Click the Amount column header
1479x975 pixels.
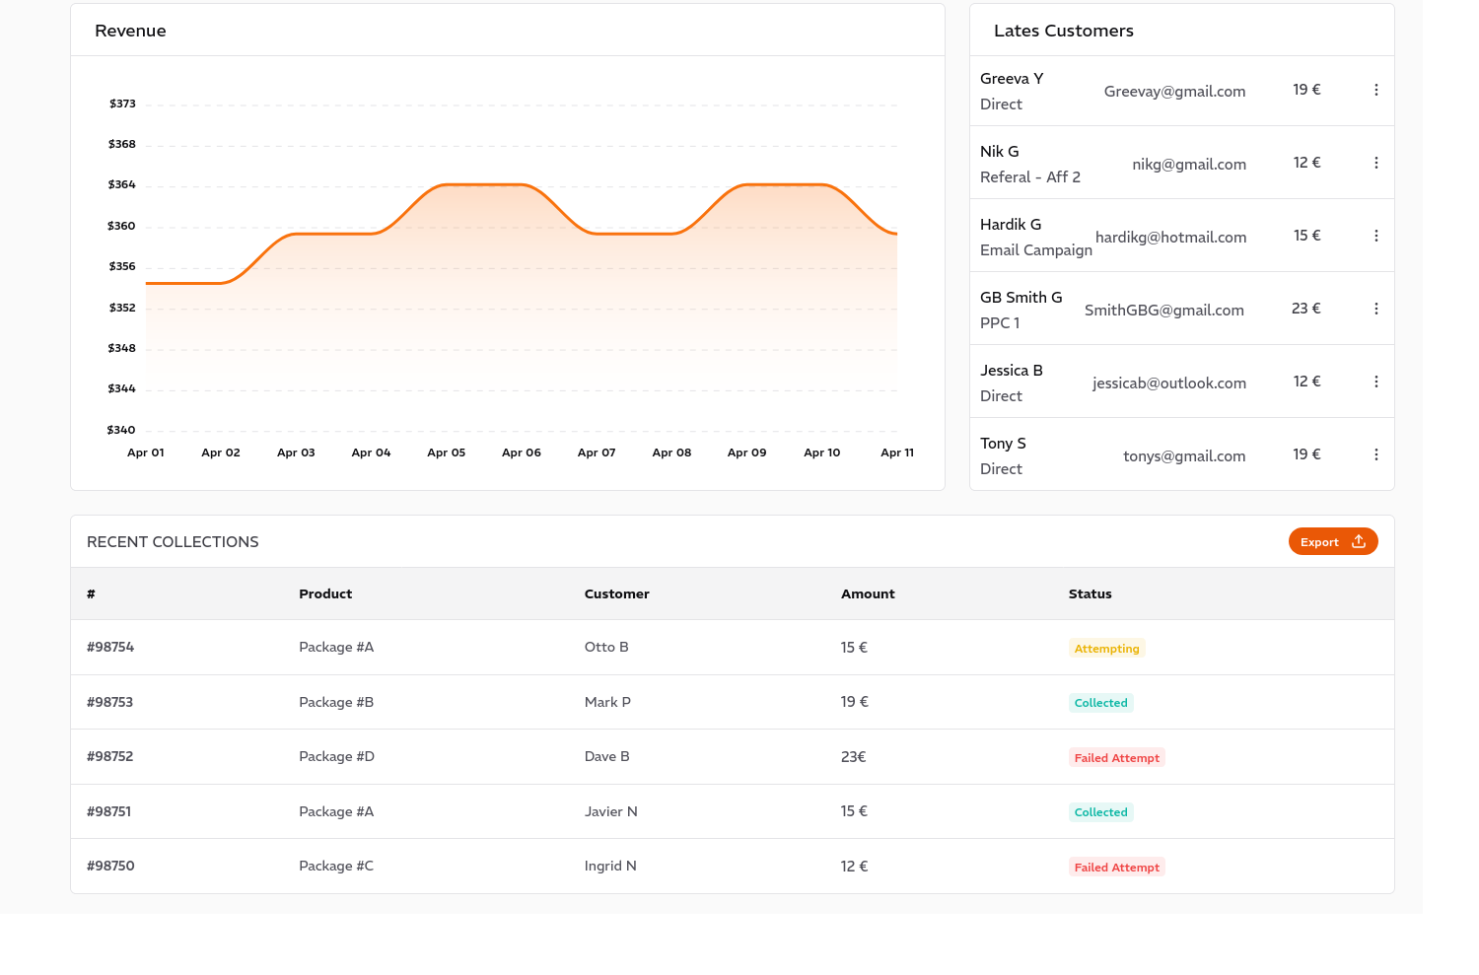[x=868, y=593]
